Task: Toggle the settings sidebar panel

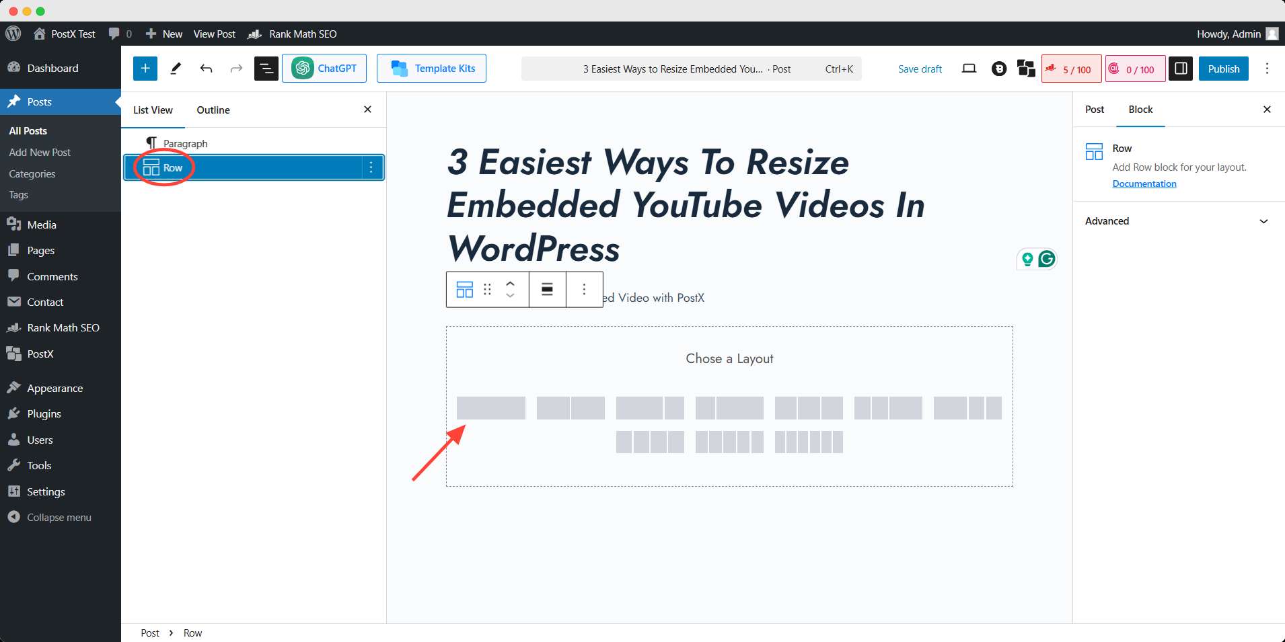Action: [x=1181, y=69]
